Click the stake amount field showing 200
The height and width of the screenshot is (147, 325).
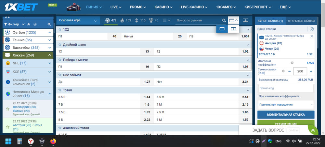click(x=300, y=71)
